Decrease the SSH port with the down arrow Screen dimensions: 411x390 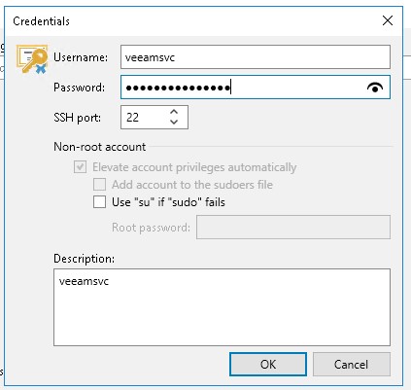174,122
